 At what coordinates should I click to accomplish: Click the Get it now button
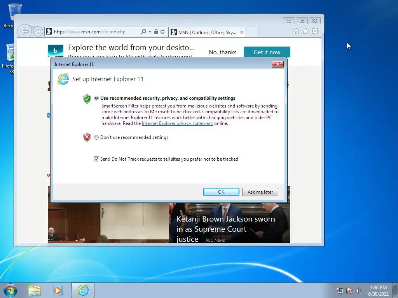(267, 52)
